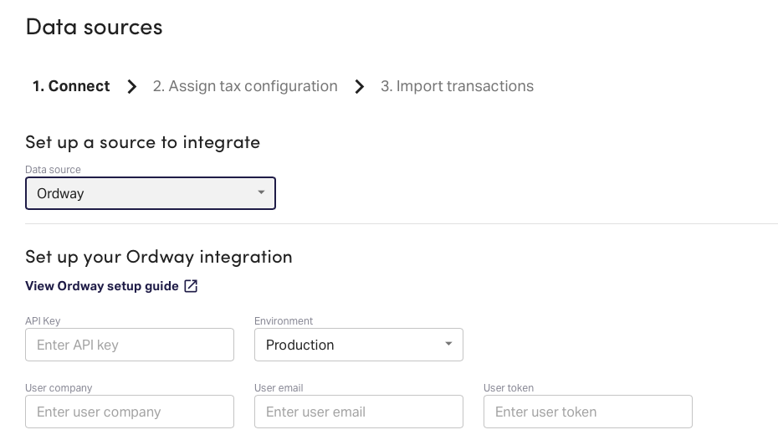The image size is (778, 440).
Task: Click the User company input field
Action: 130,412
